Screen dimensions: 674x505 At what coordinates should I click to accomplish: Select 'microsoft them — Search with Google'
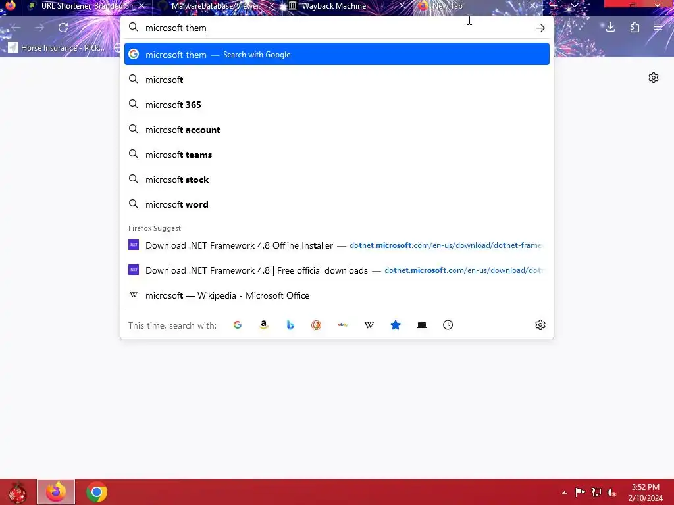click(x=337, y=54)
